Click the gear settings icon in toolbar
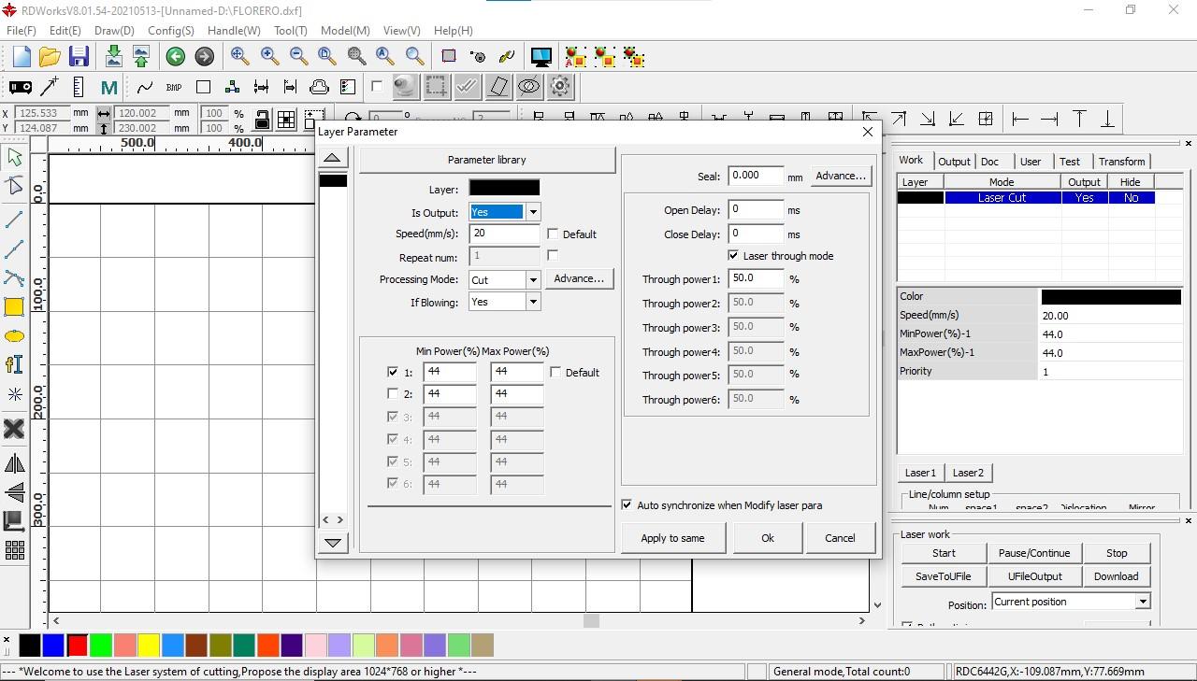Viewport: 1197px width, 681px height. click(x=559, y=88)
